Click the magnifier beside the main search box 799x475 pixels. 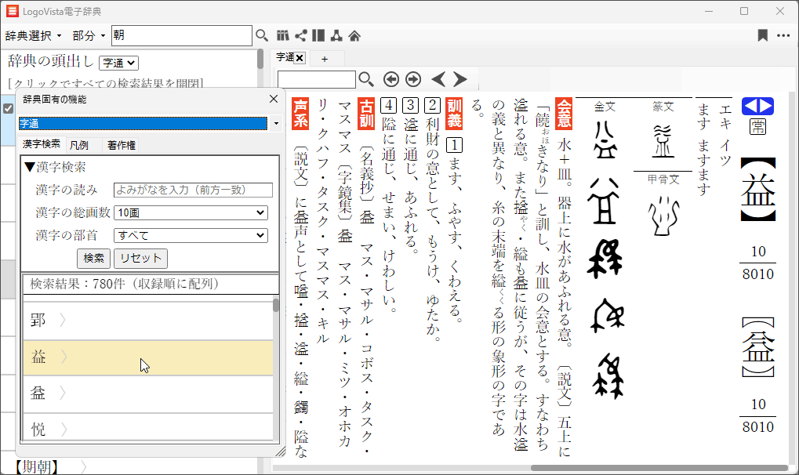coord(263,35)
